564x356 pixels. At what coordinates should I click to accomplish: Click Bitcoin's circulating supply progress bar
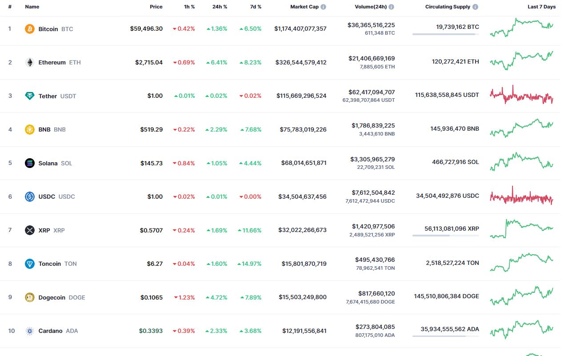445,34
